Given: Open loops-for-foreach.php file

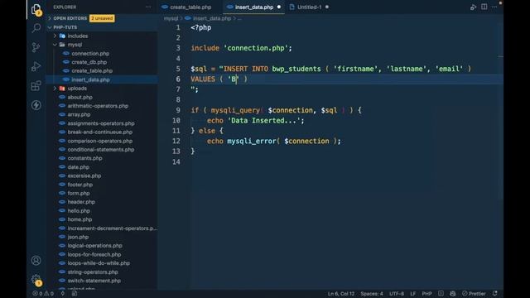Looking at the screenshot, I should coord(94,254).
